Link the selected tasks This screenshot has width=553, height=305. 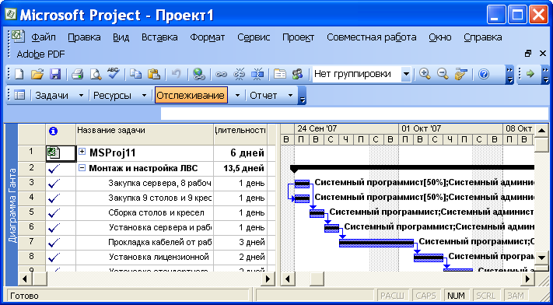tap(221, 74)
